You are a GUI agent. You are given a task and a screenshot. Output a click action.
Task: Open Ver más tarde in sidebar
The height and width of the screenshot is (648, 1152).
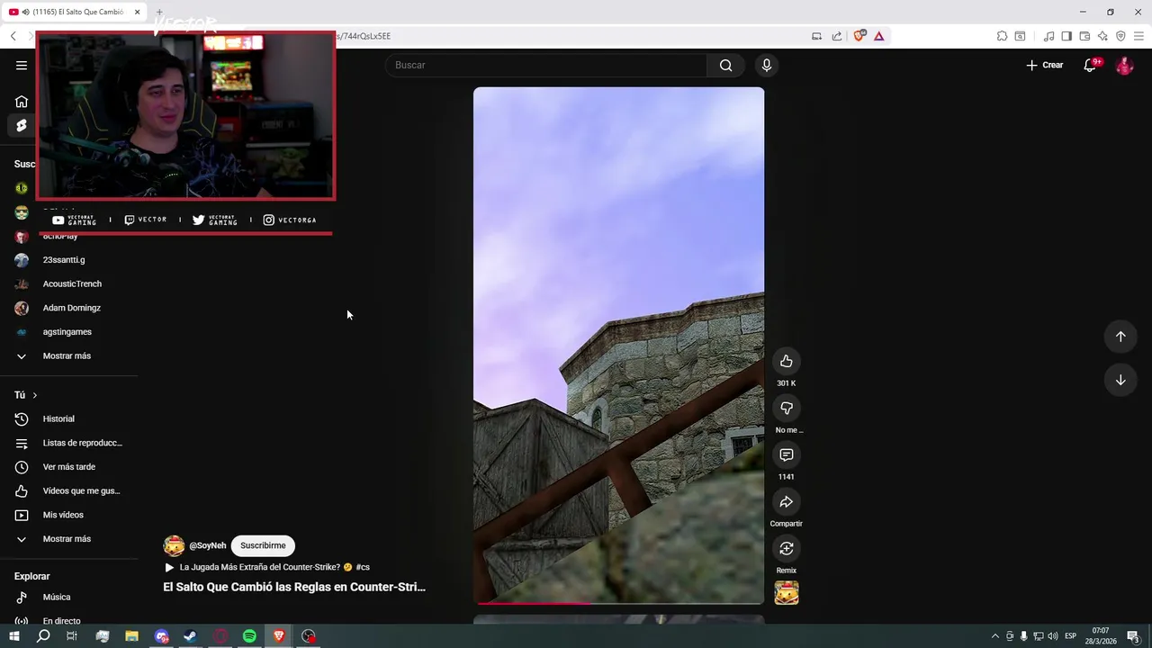pyautogui.click(x=68, y=466)
